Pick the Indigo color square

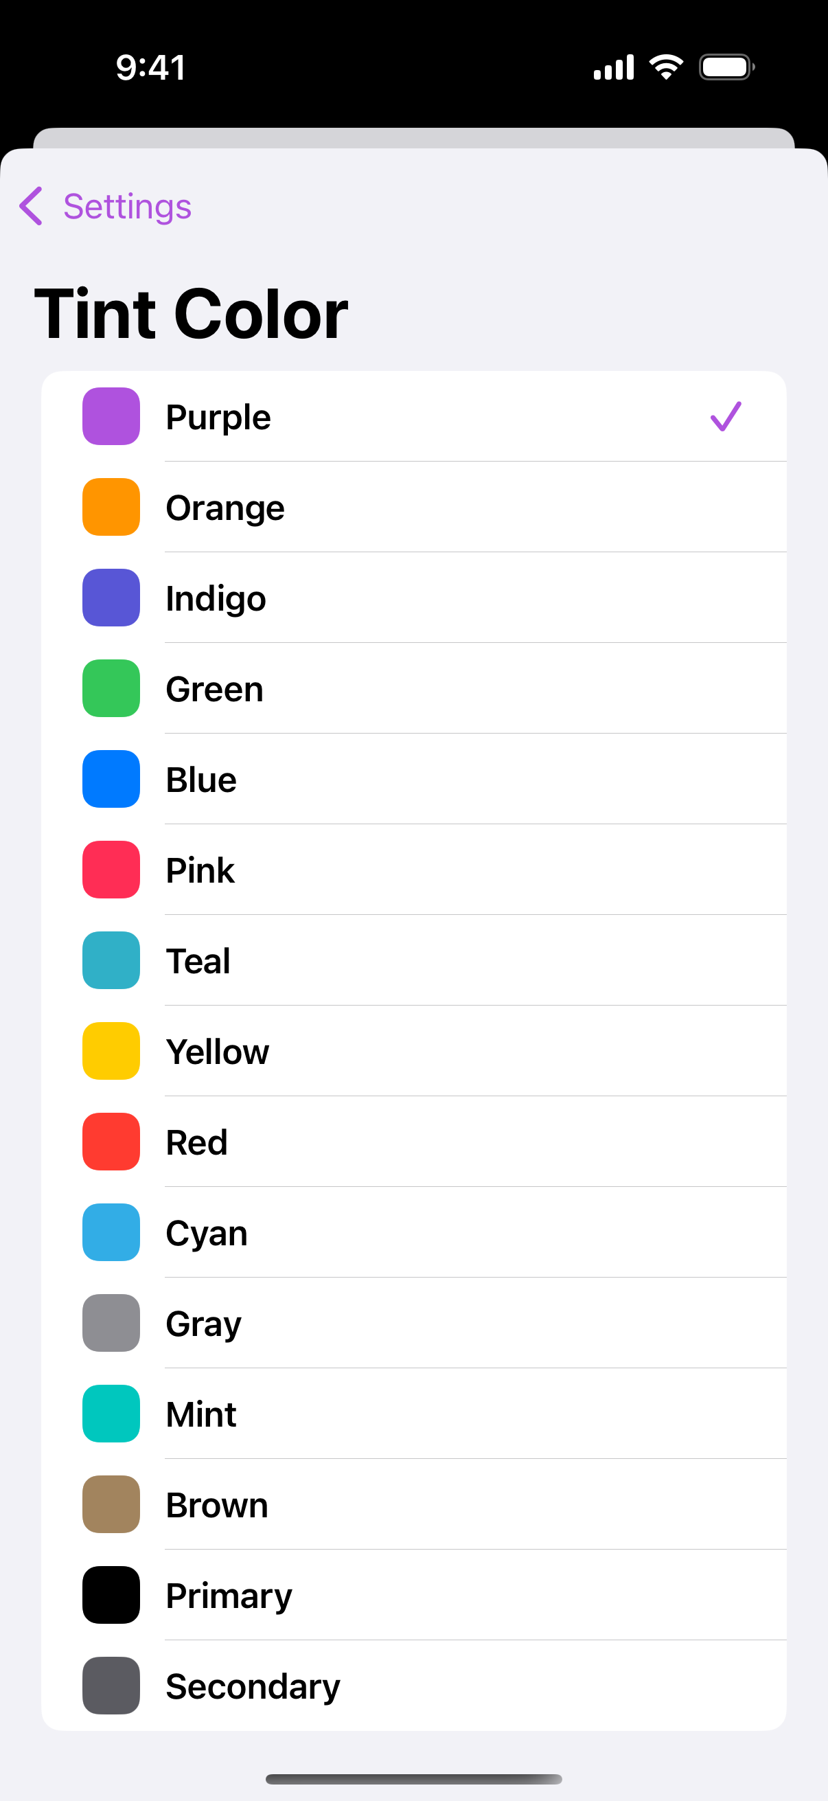(111, 598)
